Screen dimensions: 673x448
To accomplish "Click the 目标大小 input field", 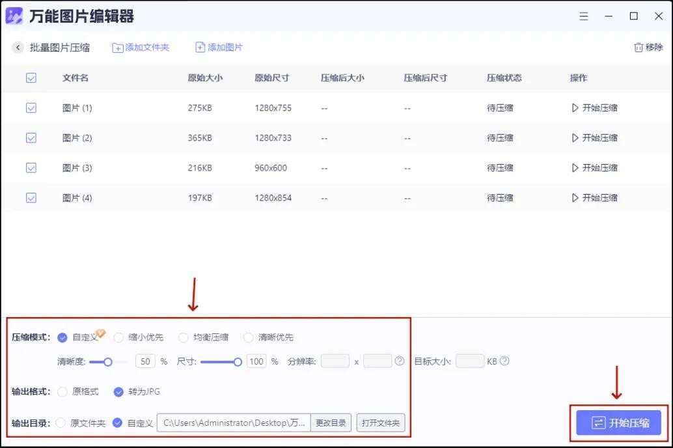I will (x=470, y=361).
